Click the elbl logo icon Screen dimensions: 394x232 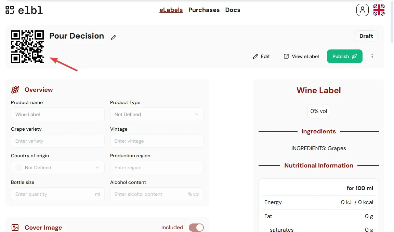pos(10,10)
